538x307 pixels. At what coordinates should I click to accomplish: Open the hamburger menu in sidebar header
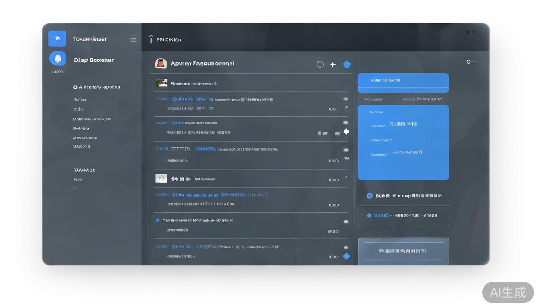(x=133, y=39)
